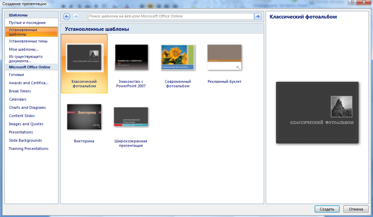Click the Создать button
Screen dimensions: 373x217
coord(327,209)
